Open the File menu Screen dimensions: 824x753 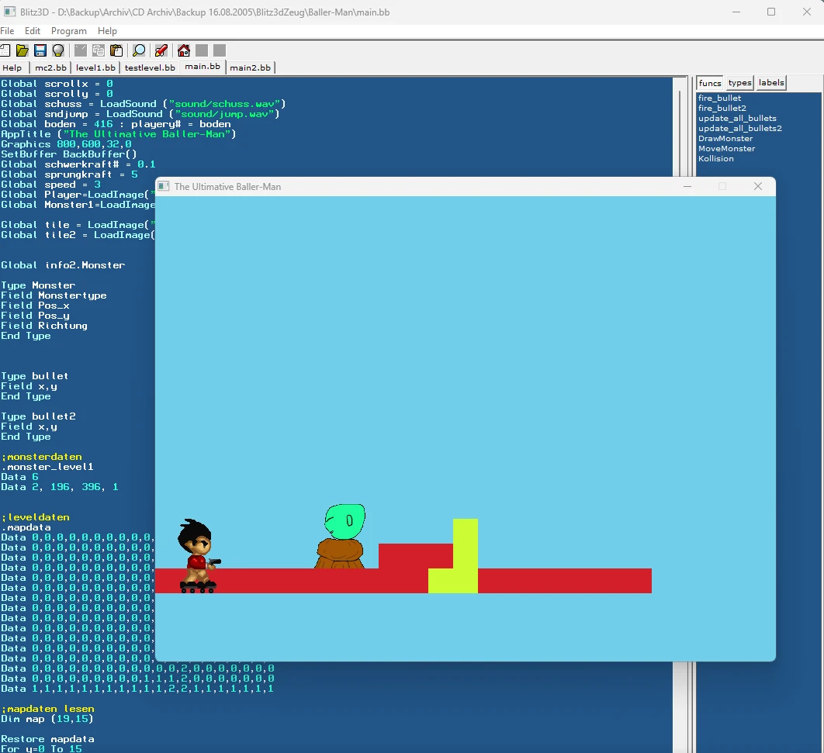coord(7,31)
